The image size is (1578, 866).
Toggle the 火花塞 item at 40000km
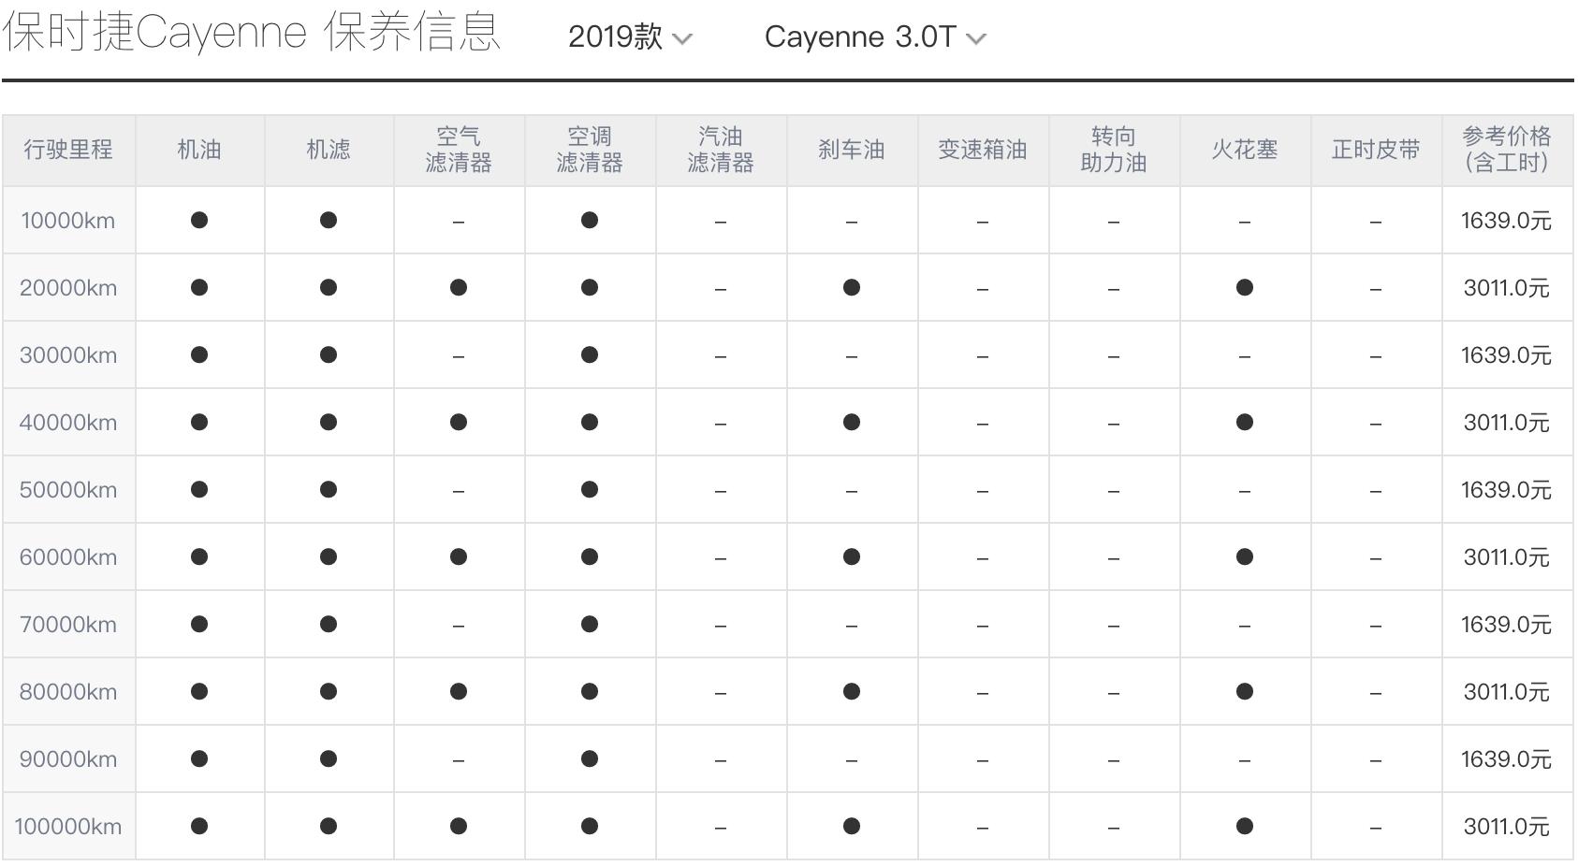point(1245,422)
